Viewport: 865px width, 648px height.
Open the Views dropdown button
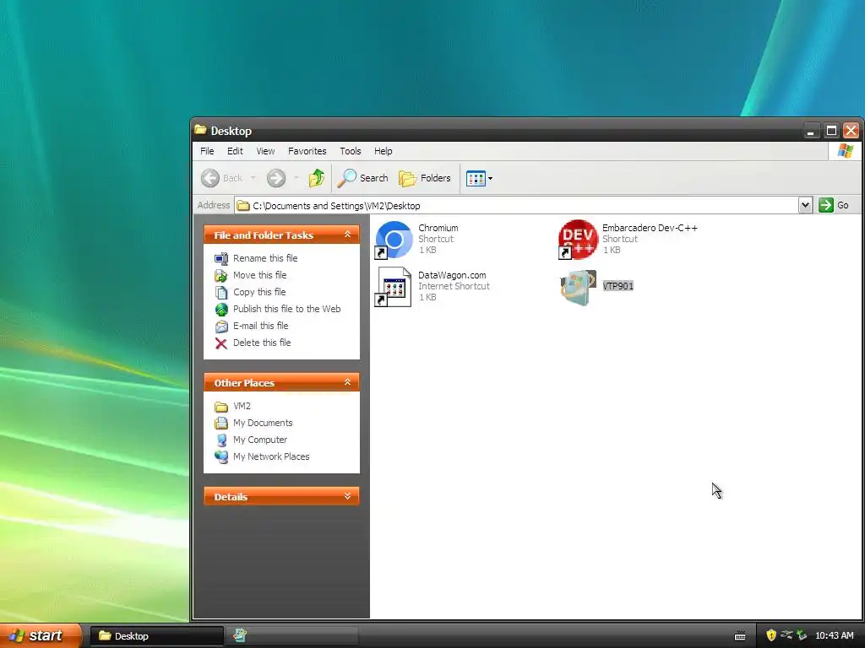click(x=479, y=178)
